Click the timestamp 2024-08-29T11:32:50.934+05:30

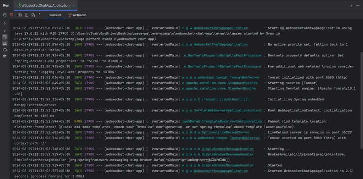41,56
